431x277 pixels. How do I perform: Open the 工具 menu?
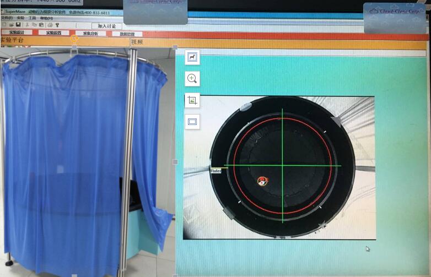click(x=33, y=18)
